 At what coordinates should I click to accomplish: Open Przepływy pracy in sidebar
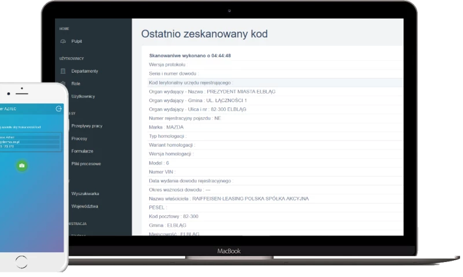coord(87,126)
